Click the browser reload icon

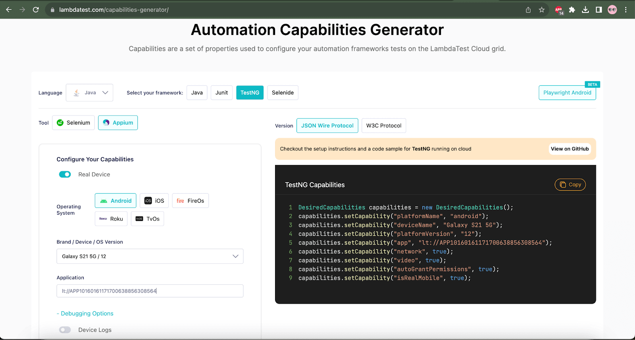click(x=36, y=10)
